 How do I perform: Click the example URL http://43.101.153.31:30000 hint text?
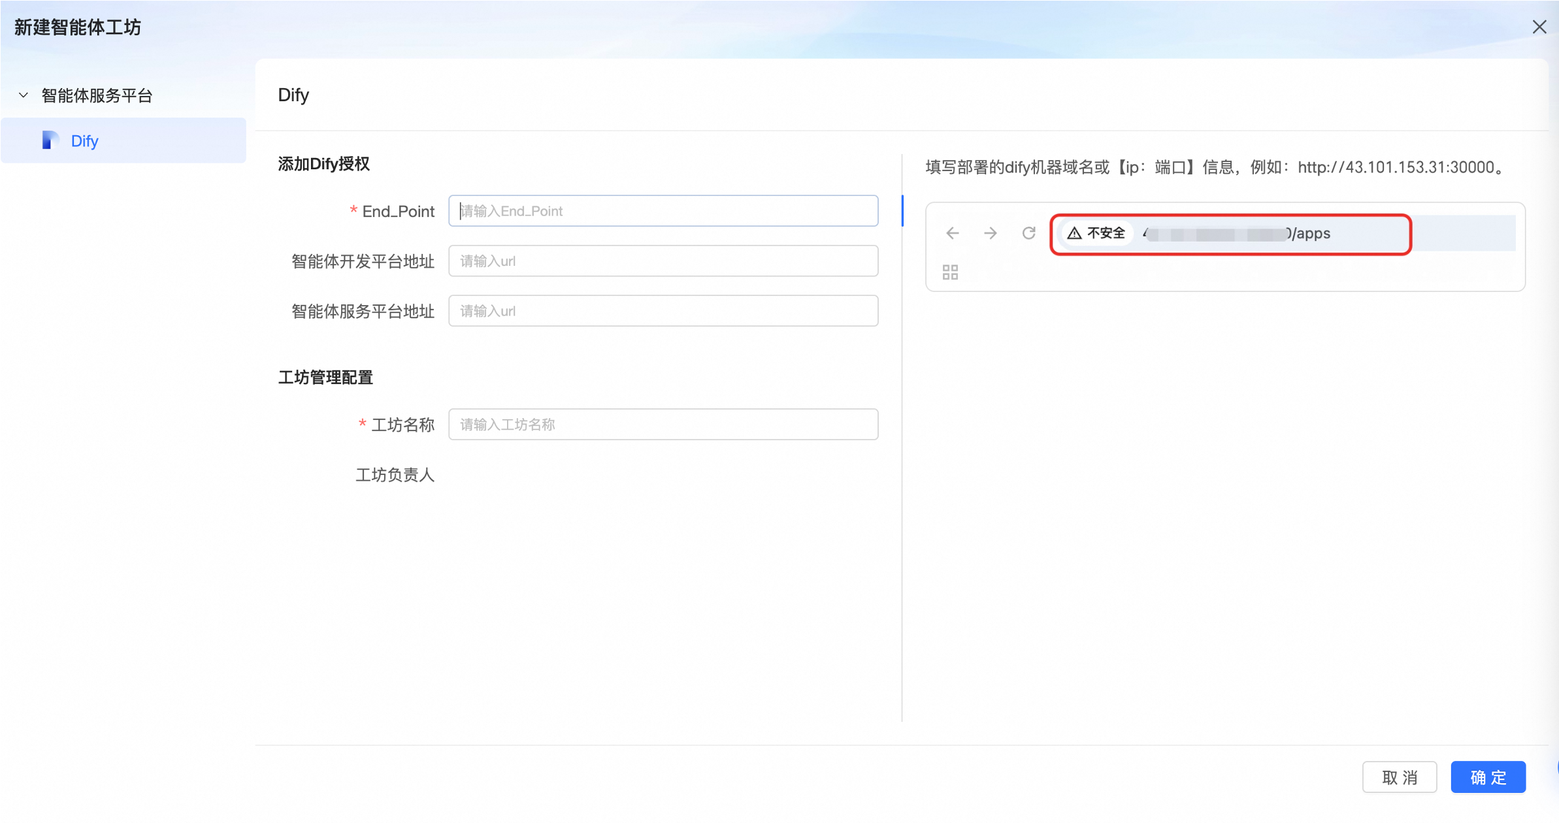(x=1396, y=167)
